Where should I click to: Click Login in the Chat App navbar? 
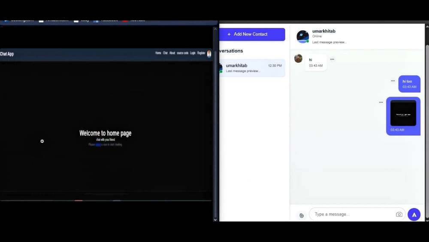click(x=193, y=53)
